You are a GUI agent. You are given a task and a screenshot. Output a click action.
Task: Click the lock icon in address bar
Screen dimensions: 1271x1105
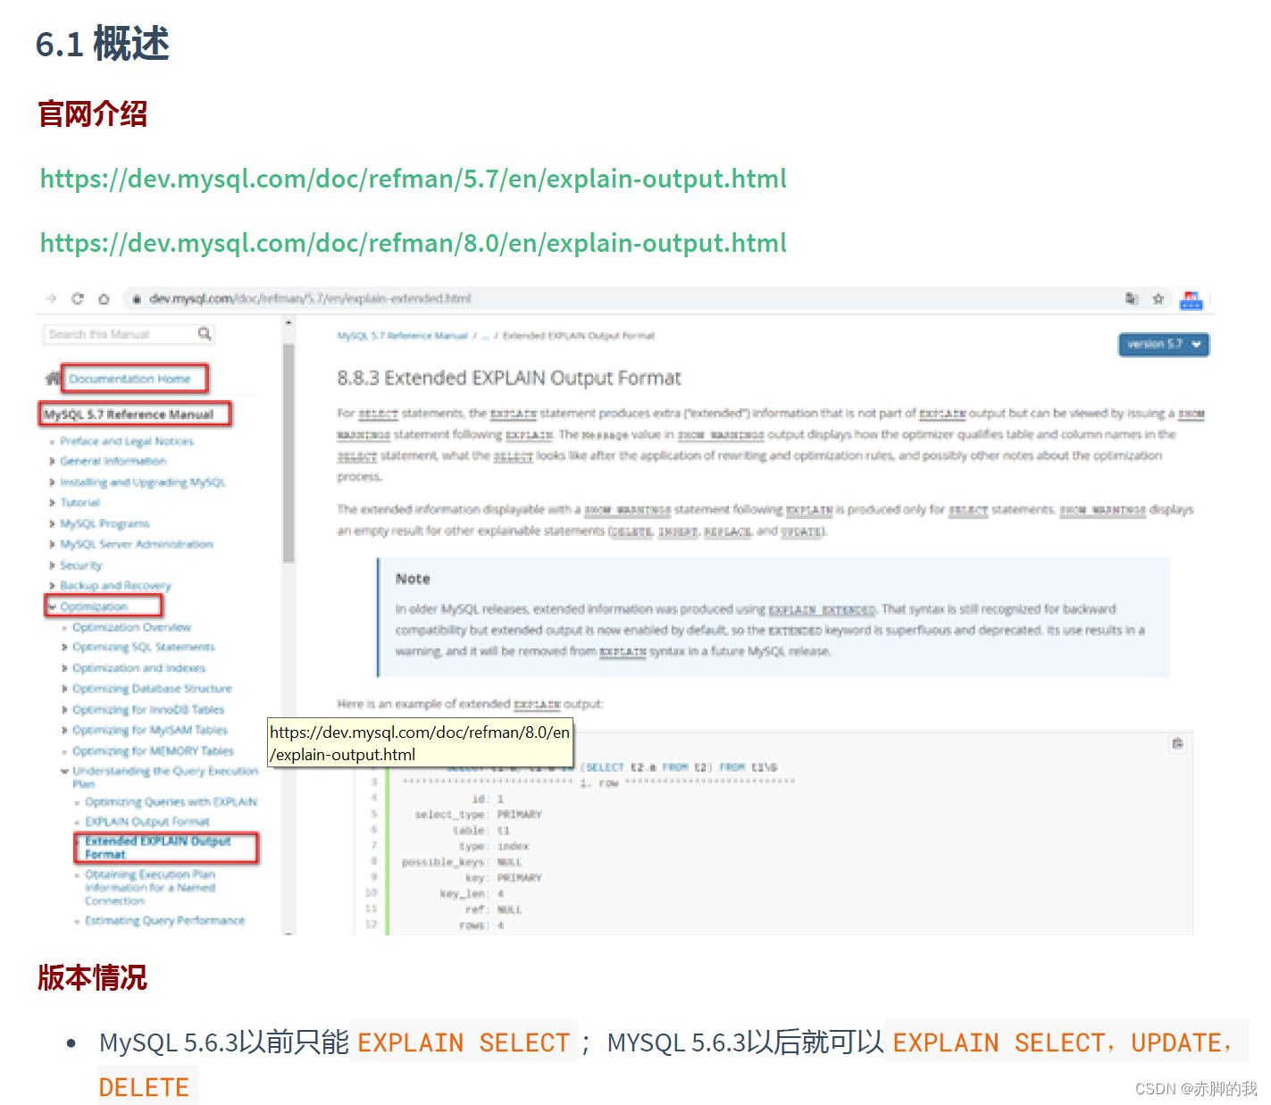137,298
